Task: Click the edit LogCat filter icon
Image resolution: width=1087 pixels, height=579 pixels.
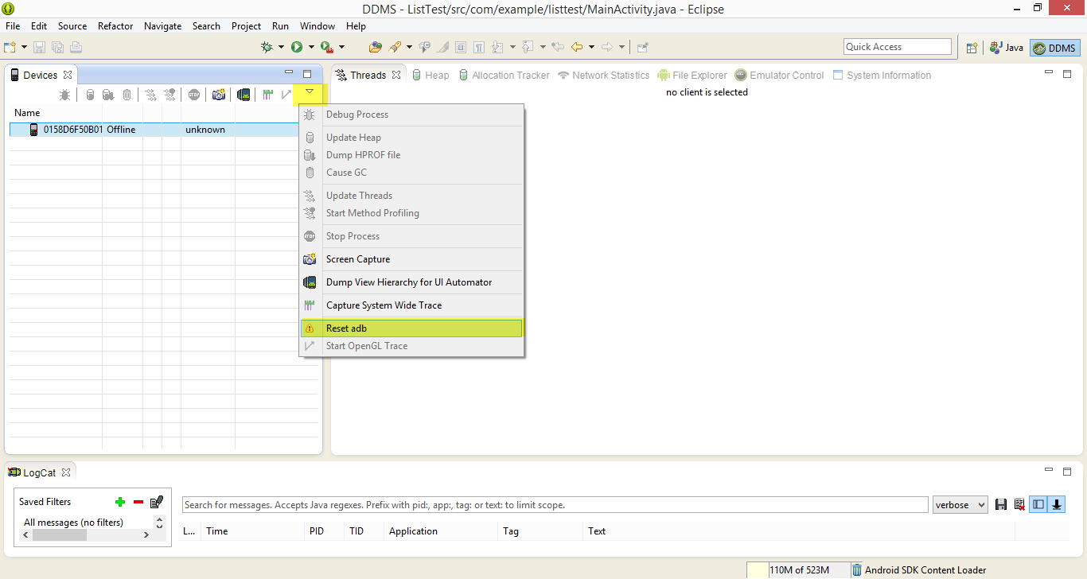Action: (157, 501)
